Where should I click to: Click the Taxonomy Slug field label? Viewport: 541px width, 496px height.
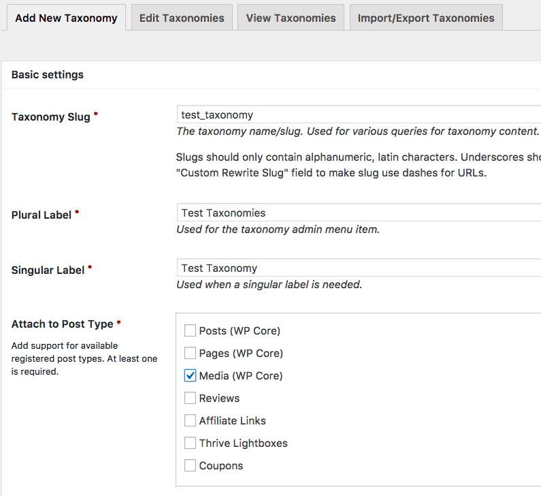click(51, 117)
